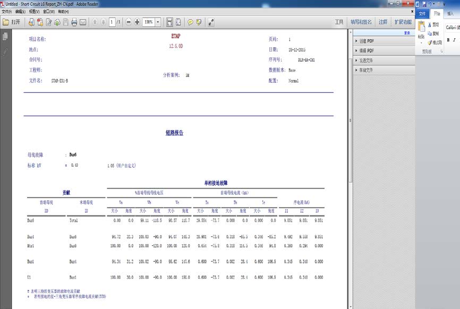Open the page thumbnails sidebar panel
Viewport: 460px width, 309px height.
click(5, 37)
